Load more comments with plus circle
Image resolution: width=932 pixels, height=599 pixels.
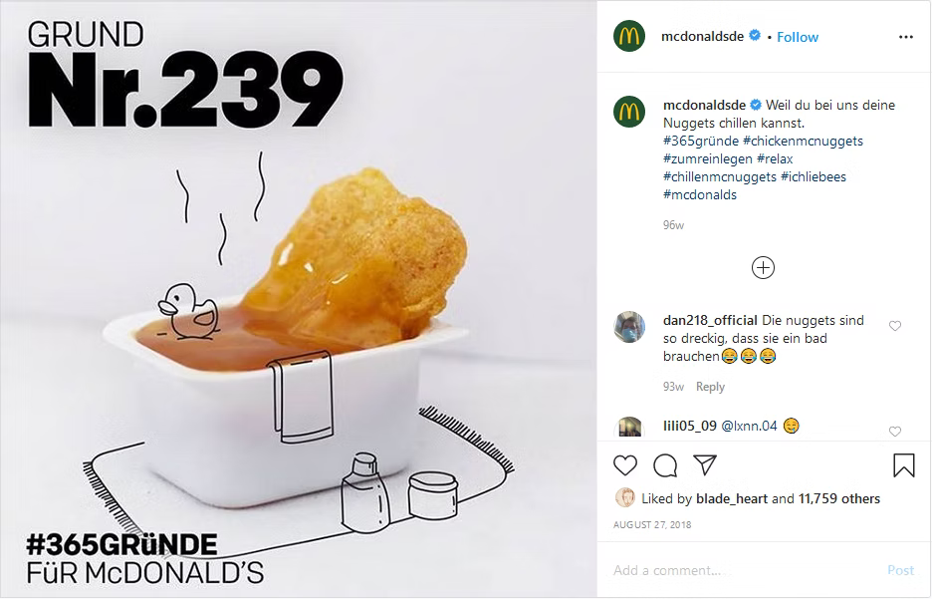pyautogui.click(x=763, y=268)
